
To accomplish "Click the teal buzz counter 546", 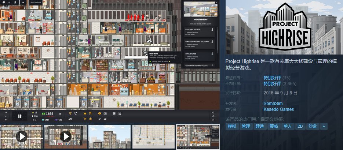I will (45, 120).
